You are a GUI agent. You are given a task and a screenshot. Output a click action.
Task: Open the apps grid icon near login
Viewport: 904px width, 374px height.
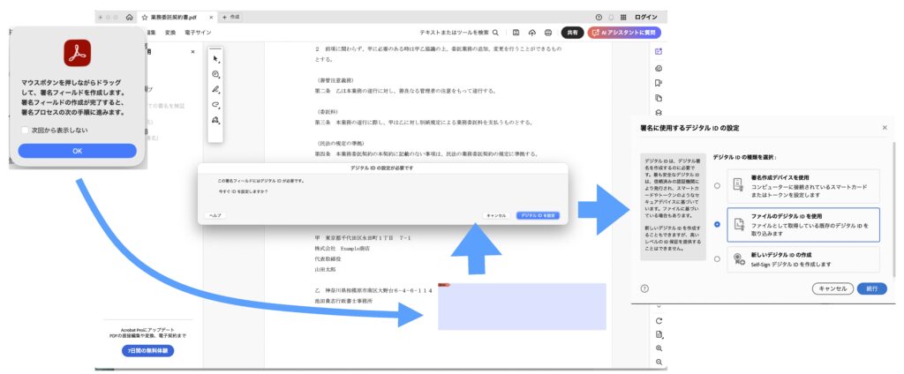coord(625,17)
